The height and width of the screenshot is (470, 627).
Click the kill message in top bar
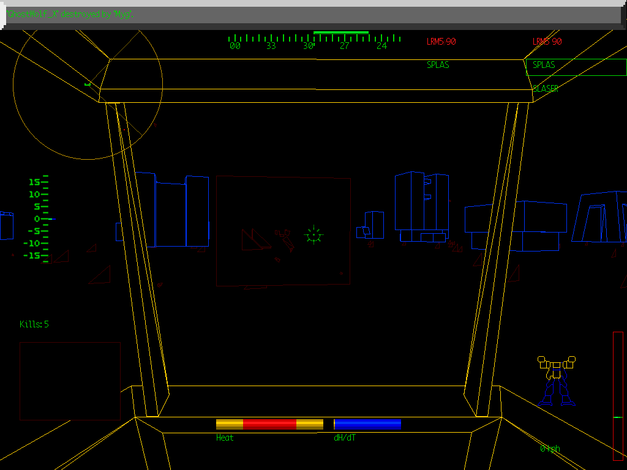point(71,14)
